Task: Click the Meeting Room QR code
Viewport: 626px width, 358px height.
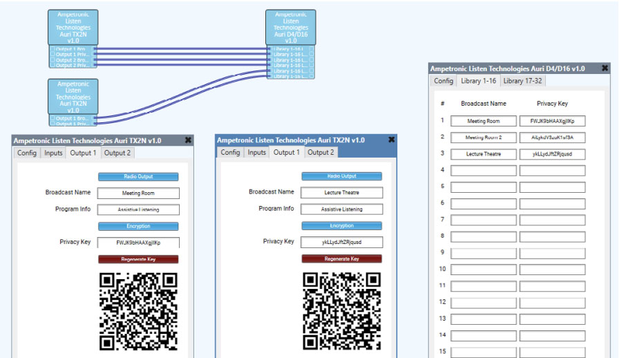Action: (x=138, y=312)
